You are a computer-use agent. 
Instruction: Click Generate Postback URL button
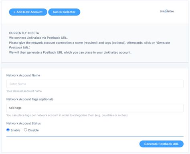[162, 144]
